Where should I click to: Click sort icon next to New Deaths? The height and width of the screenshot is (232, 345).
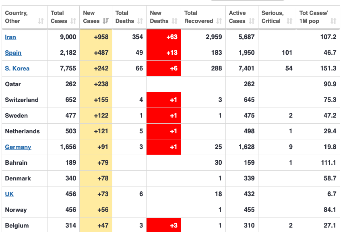[174, 21]
